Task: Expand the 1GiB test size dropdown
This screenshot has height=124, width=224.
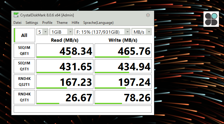Action: [61, 32]
